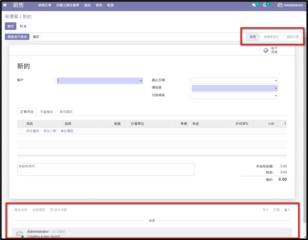Open the 產品 menu
The image size is (308, 240).
88,5
